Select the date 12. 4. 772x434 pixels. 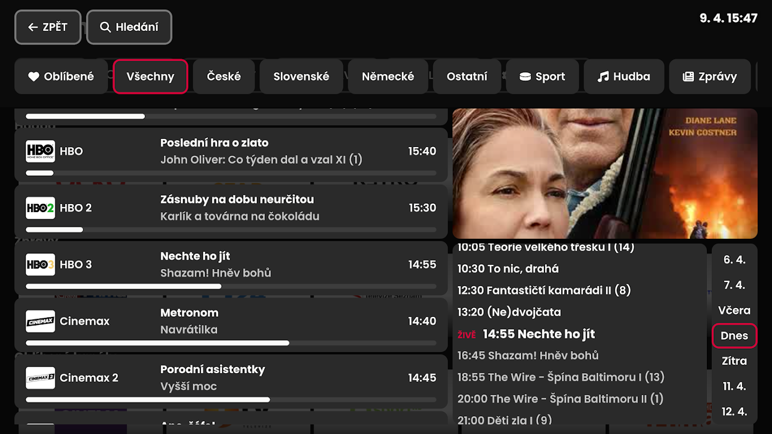(734, 412)
